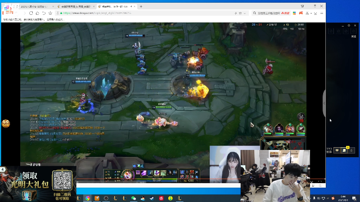The image size is (360, 202).
Task: Switch to the second browser tab
Action: [76, 6]
